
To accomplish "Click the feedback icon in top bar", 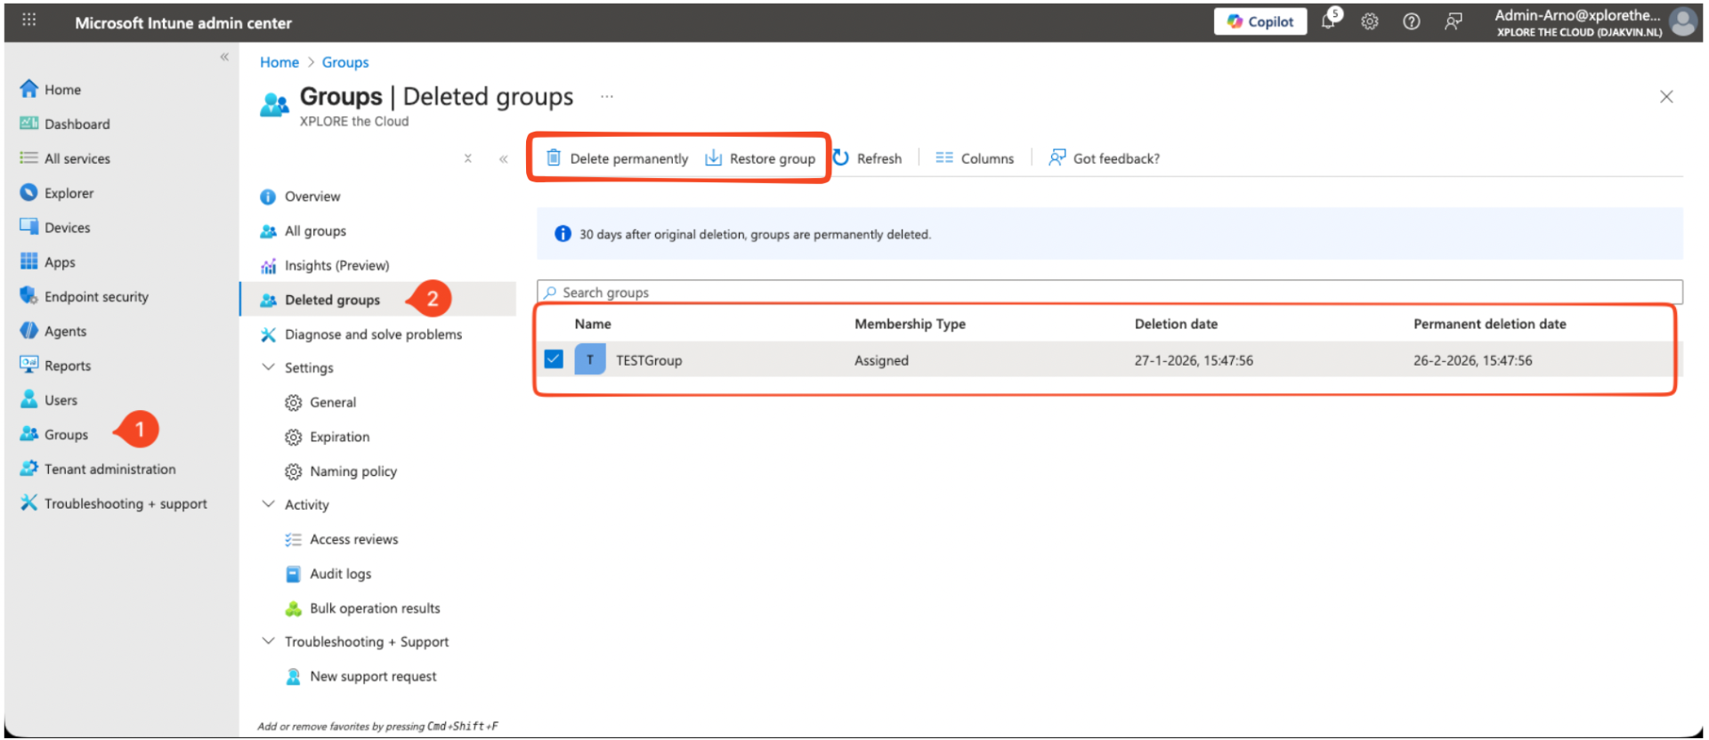I will (1453, 21).
